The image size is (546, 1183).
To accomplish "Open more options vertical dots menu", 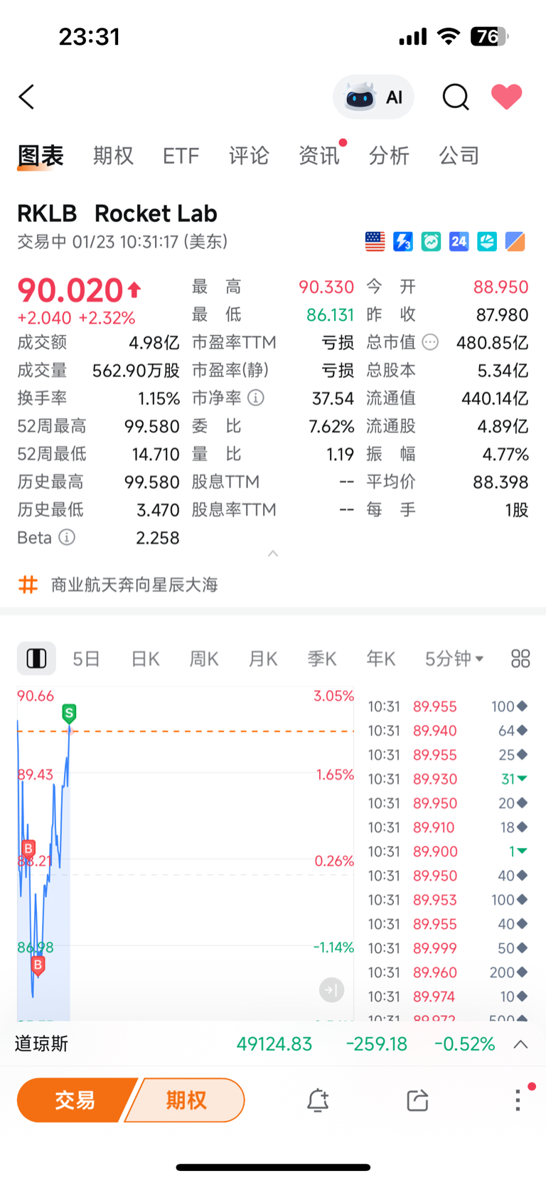I will pos(518,1100).
